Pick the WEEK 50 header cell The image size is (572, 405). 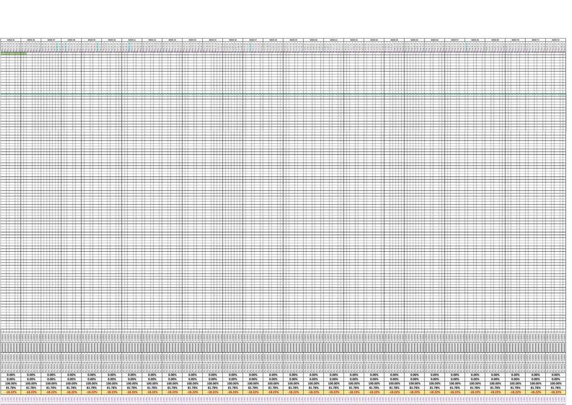(x=112, y=40)
